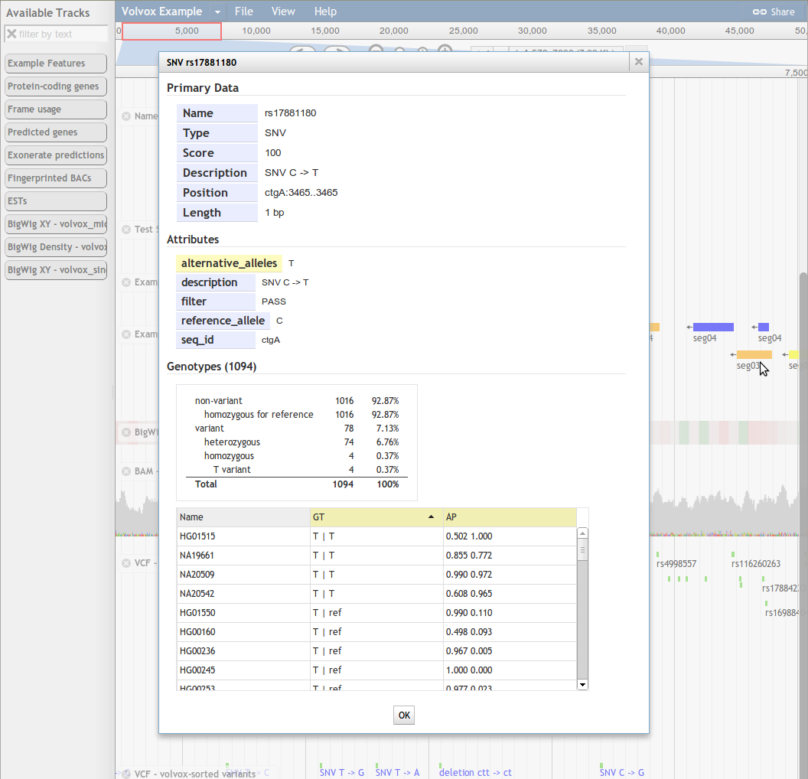Close the VCF volvox-sorted variants track icon
Image resolution: width=808 pixels, height=779 pixels.
(x=126, y=774)
